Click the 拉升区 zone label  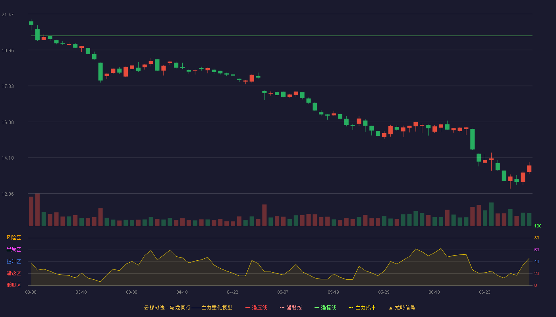click(14, 262)
